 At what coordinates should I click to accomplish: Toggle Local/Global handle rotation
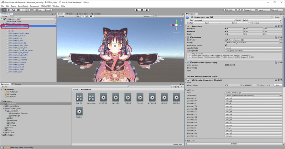pyautogui.click(x=48, y=10)
